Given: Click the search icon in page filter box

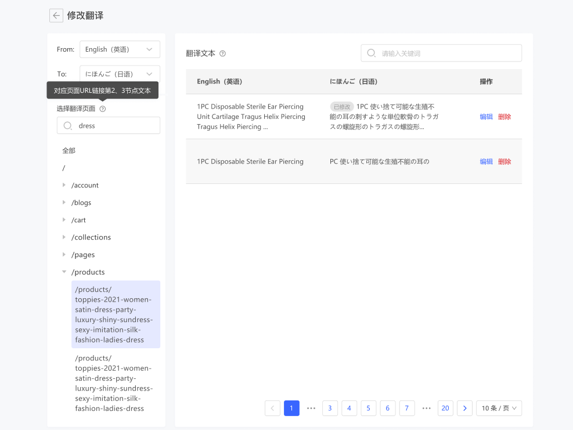Looking at the screenshot, I should click(x=67, y=125).
